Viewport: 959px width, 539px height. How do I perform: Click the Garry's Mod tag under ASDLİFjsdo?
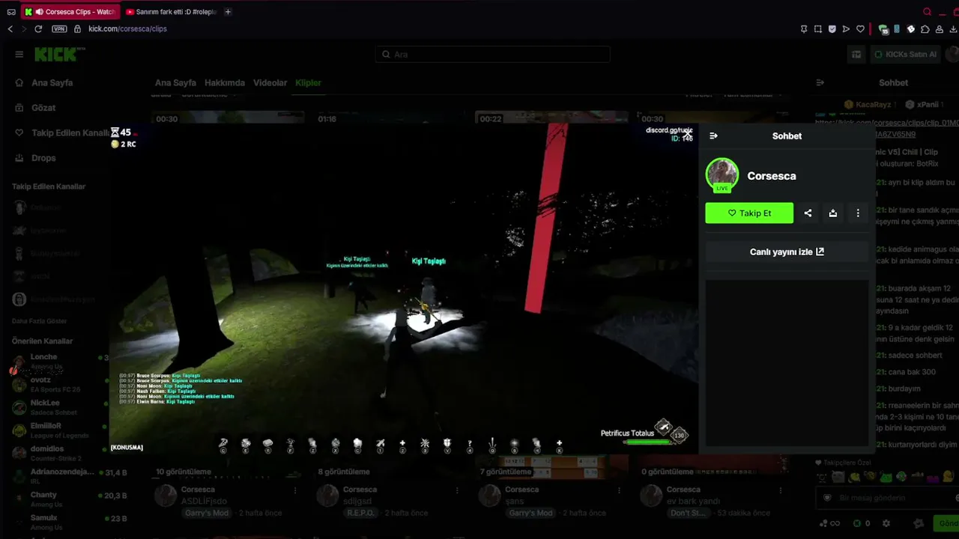click(x=205, y=514)
